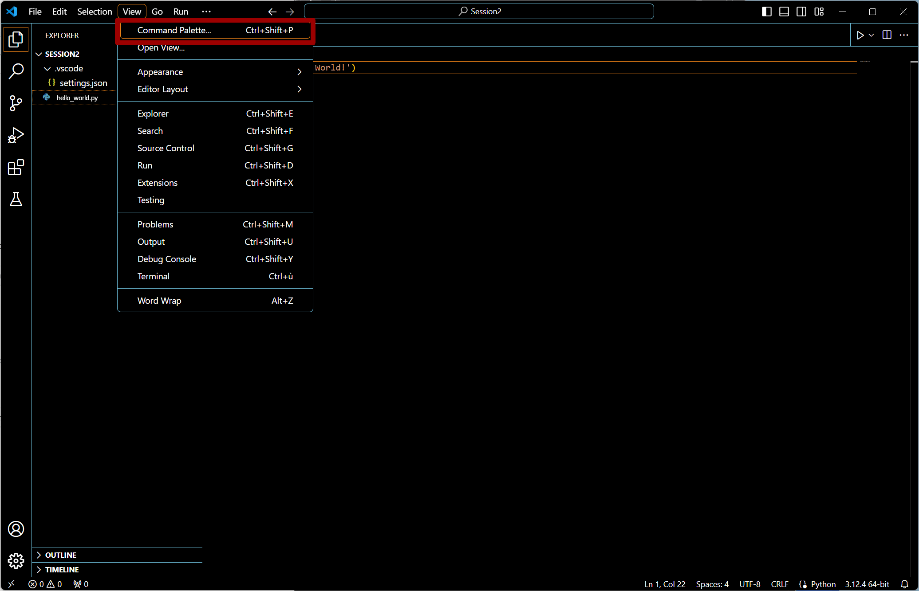Open the Testing flask icon

tap(16, 200)
